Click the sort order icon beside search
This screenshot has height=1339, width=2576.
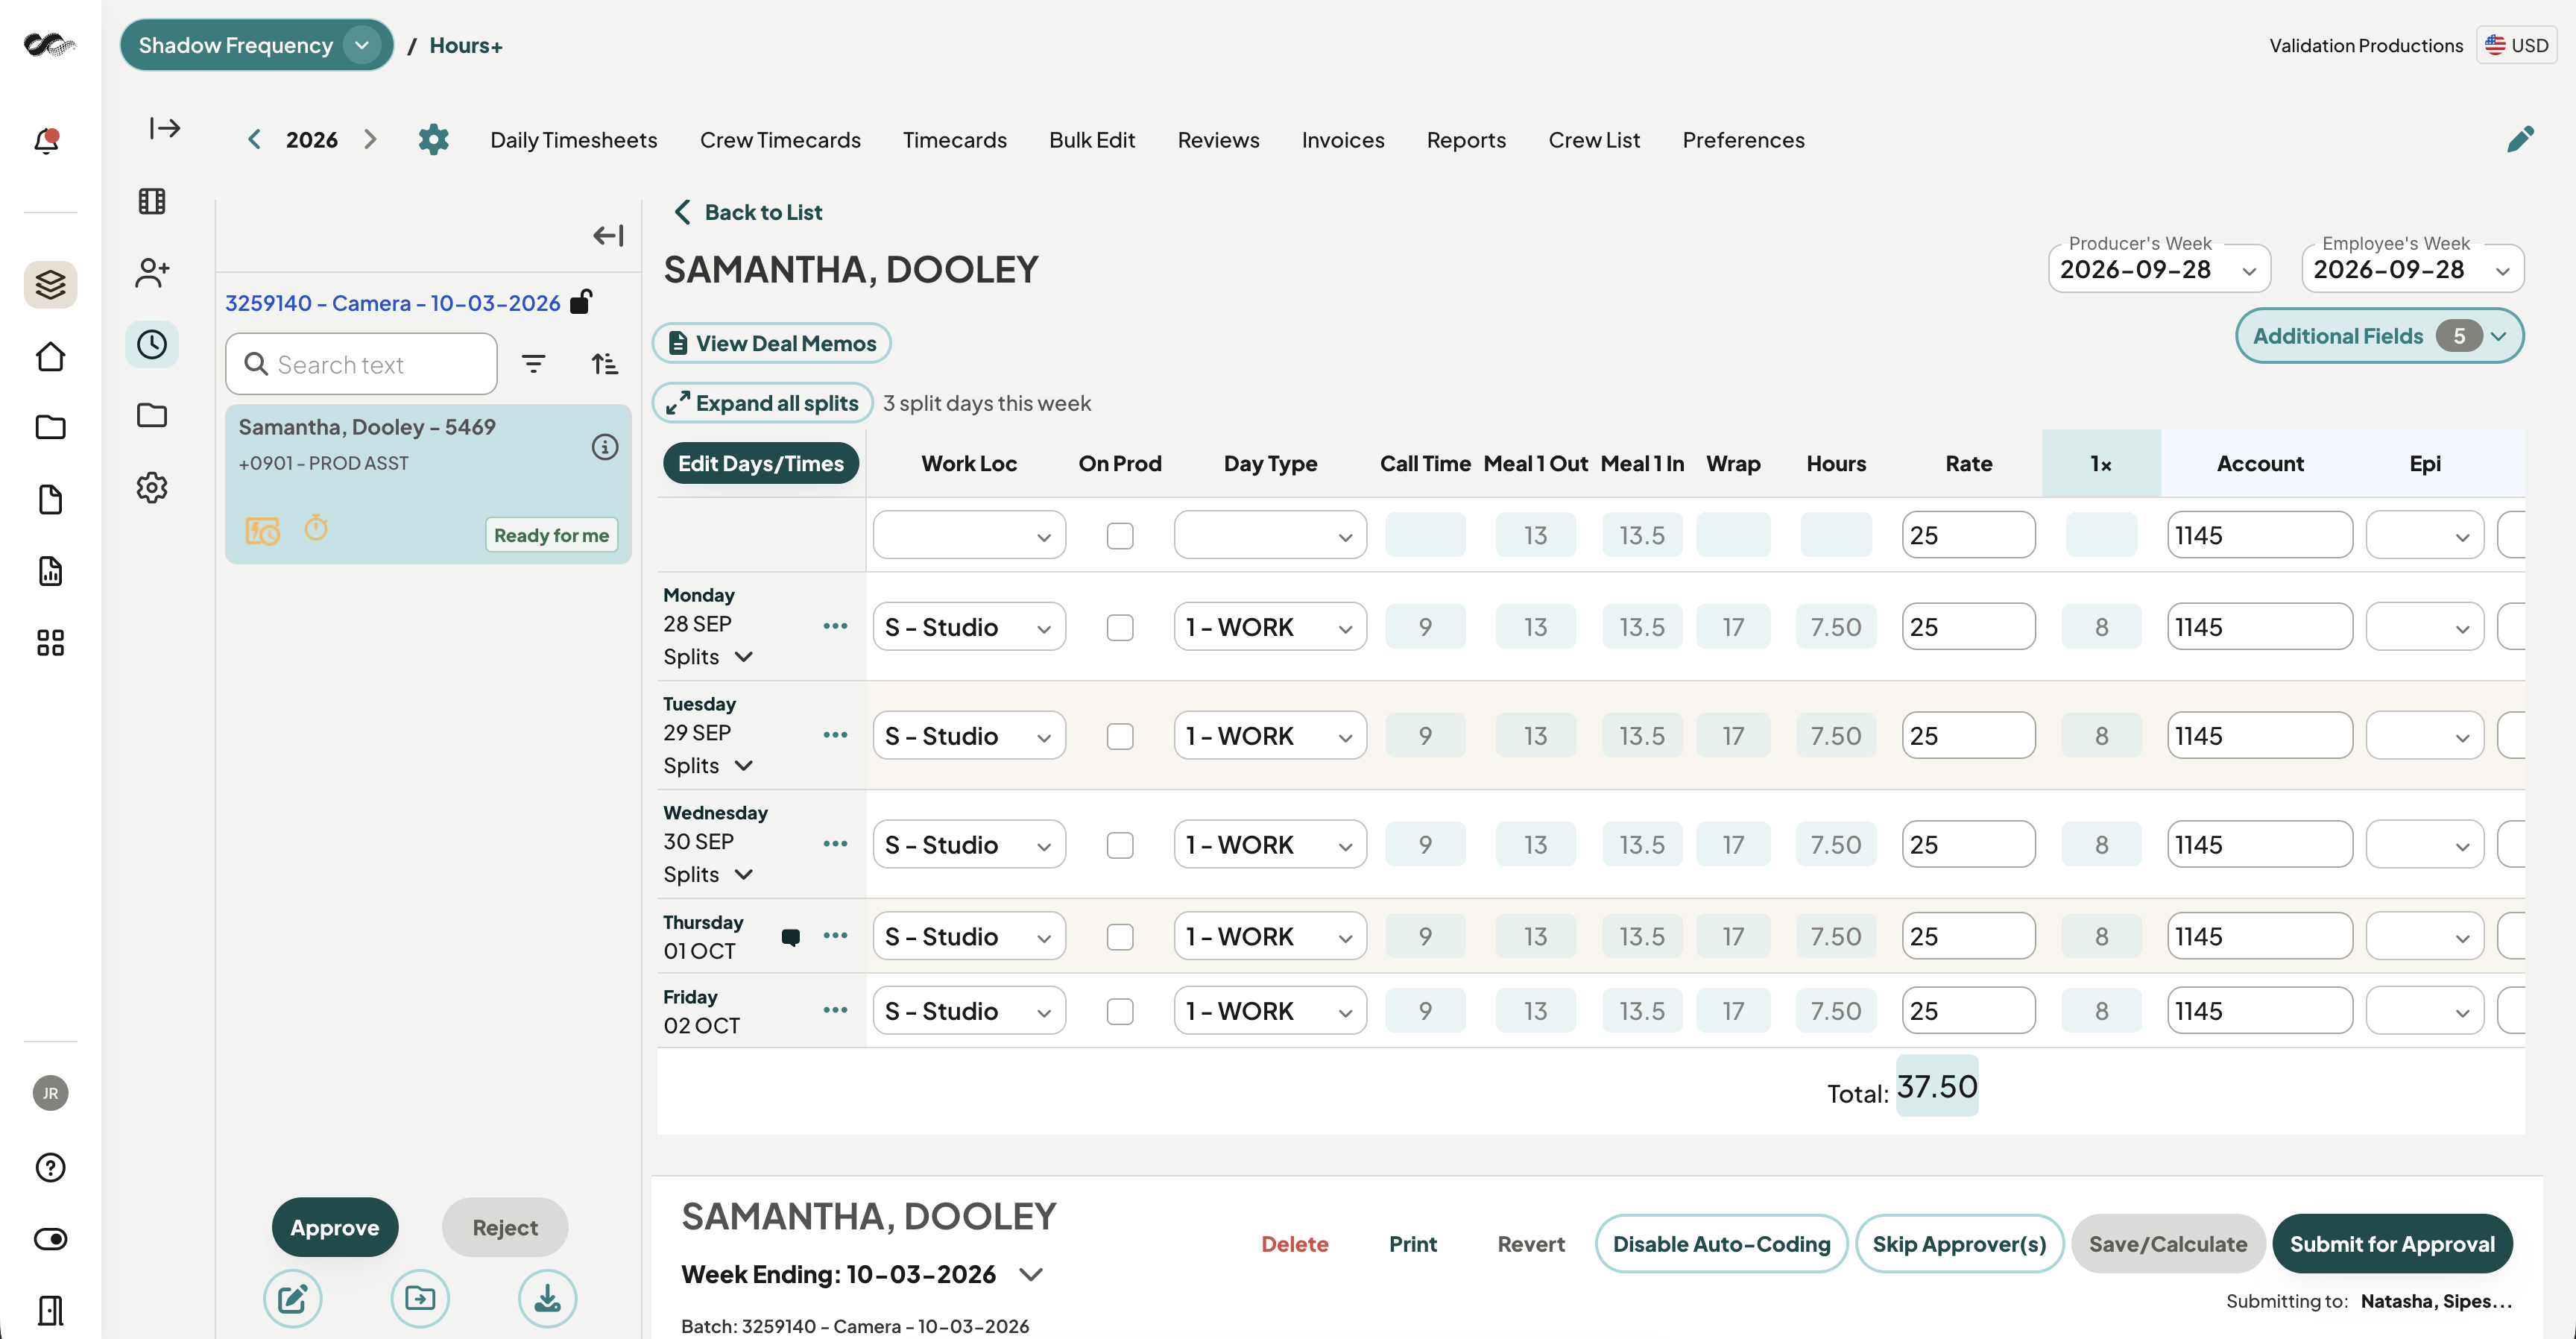pyautogui.click(x=604, y=364)
